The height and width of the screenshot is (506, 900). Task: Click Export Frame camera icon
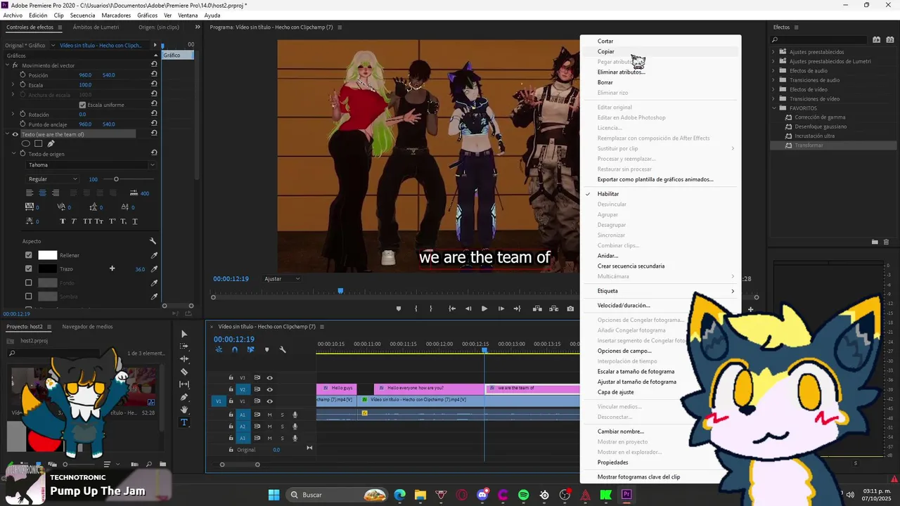[x=570, y=309]
